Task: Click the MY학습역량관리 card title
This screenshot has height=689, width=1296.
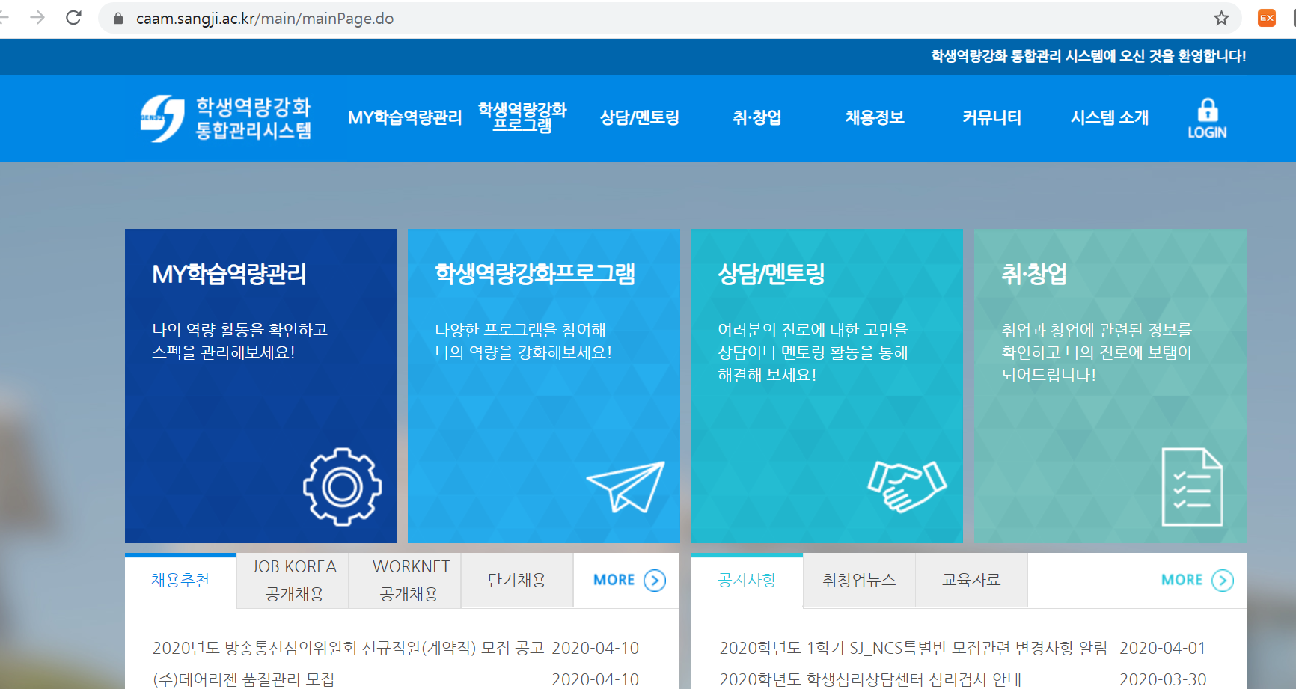Action: pos(229,274)
